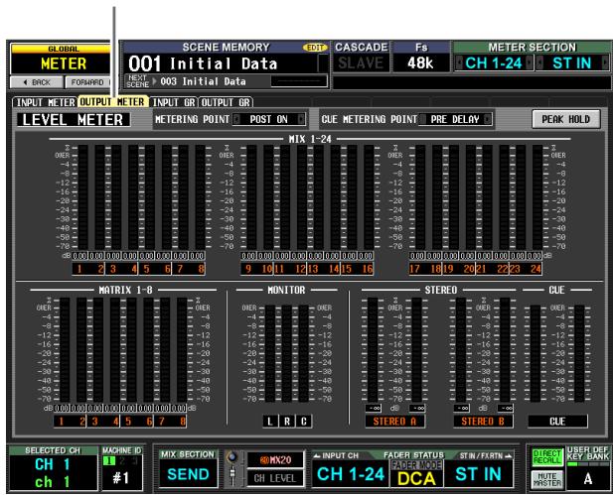Click the fader icon beside CH LEVEL

232,475
